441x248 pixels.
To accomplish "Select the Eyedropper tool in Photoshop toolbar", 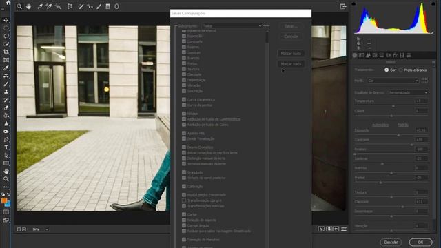I will pyautogui.click(x=6, y=68).
